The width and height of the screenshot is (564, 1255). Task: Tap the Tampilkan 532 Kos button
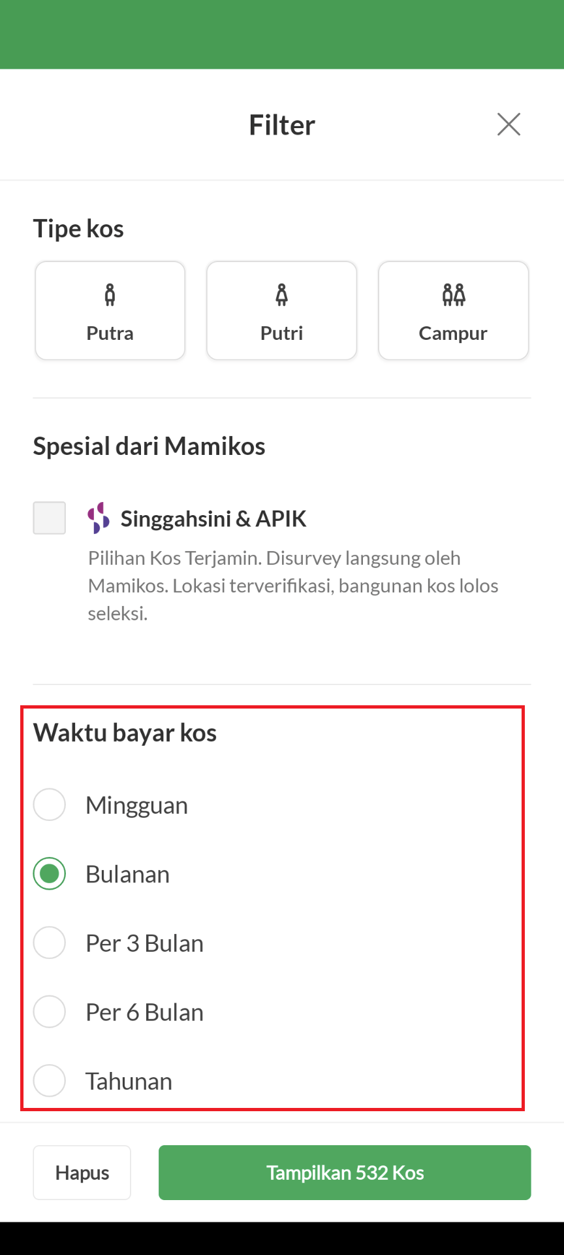[345, 1173]
